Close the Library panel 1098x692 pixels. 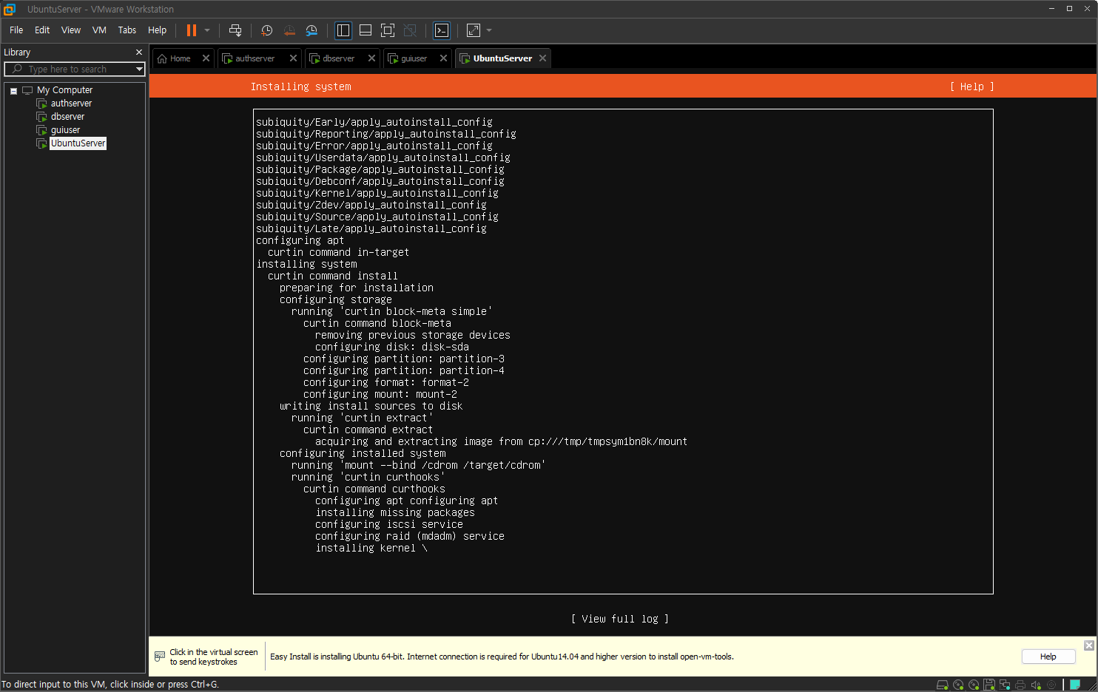(x=138, y=52)
